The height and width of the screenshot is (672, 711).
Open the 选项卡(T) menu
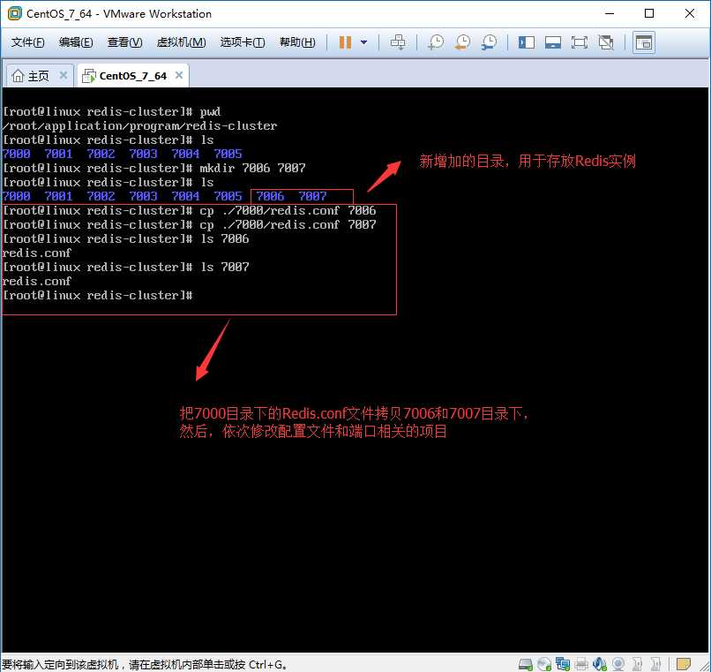click(x=243, y=42)
